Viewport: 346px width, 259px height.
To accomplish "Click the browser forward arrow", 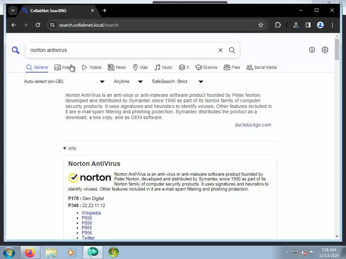I will point(26,25).
